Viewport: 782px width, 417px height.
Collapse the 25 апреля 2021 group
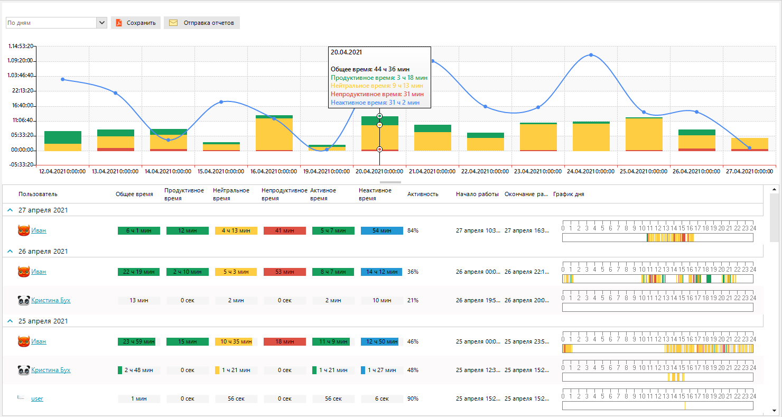(x=10, y=321)
